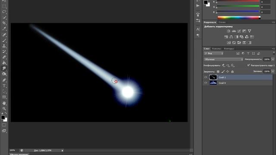Toggle lock image pixels brush icon
This screenshot has width=276, height=155.
(x=223, y=71)
